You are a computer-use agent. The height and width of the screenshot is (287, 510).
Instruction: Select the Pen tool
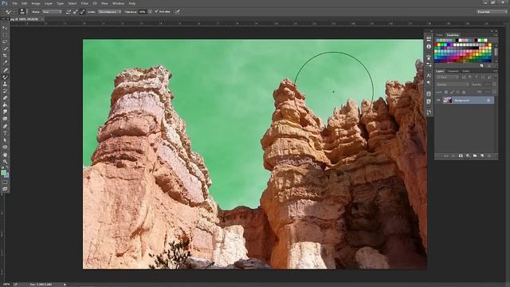tap(5, 126)
